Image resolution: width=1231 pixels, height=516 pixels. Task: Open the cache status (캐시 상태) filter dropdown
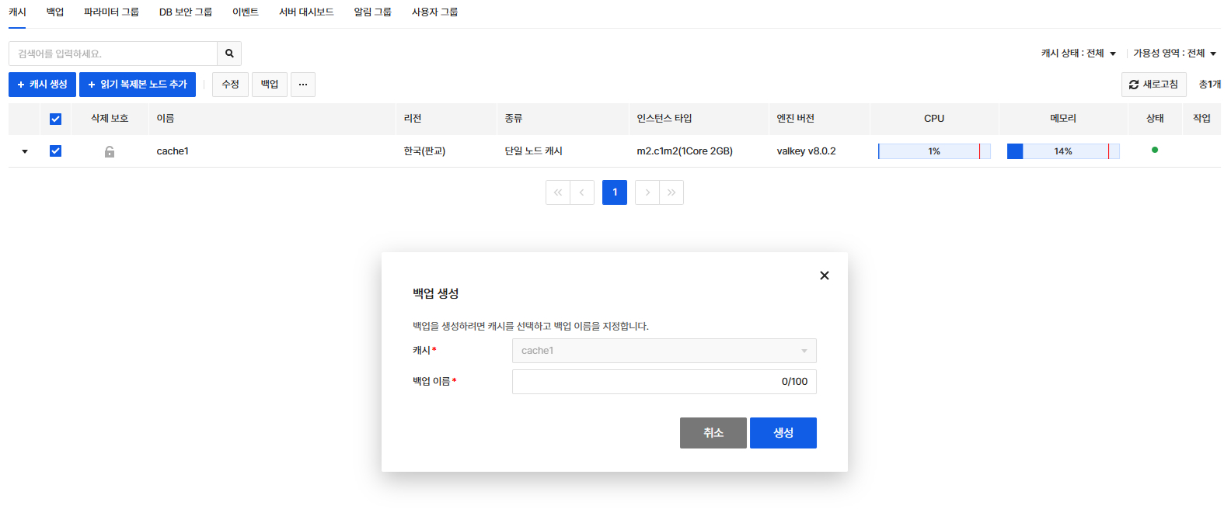point(1079,54)
